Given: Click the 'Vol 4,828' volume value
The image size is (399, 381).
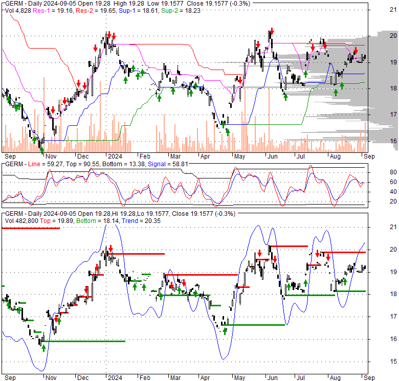Looking at the screenshot, I should tap(18, 11).
